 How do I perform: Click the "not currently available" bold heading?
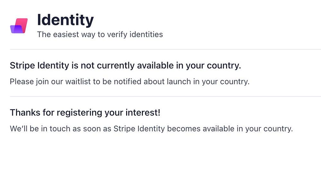[125, 66]
